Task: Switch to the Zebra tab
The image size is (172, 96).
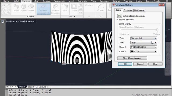Action: point(118,10)
